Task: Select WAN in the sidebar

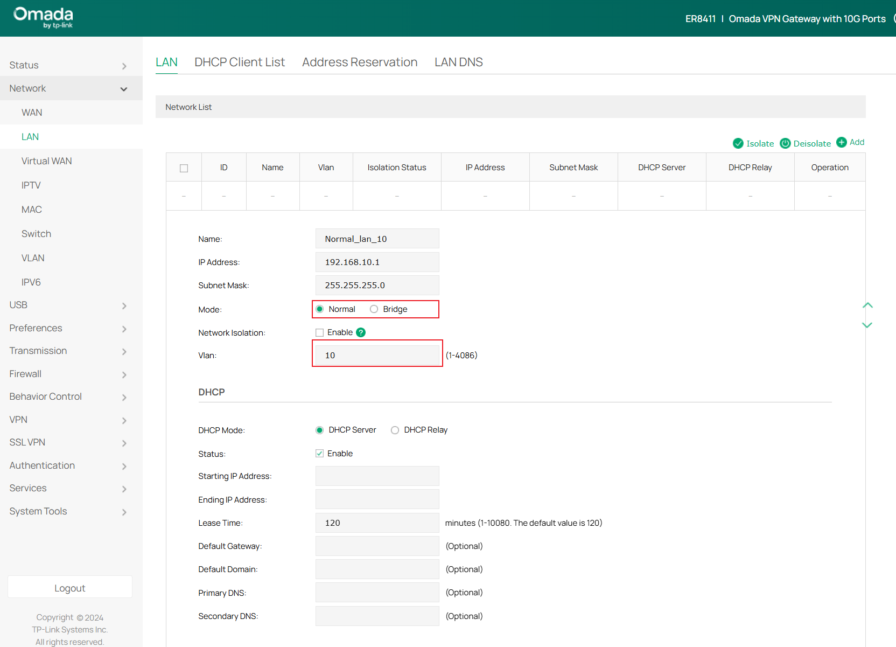Action: (32, 112)
